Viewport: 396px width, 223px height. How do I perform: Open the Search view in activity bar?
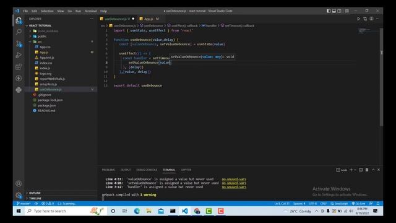[x=19, y=32]
